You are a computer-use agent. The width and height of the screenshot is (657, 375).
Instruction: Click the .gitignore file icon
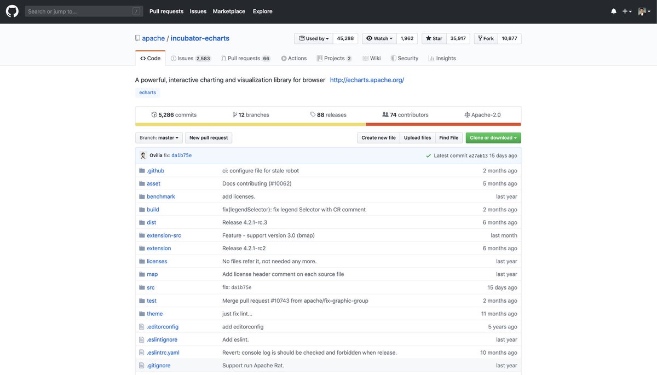142,366
